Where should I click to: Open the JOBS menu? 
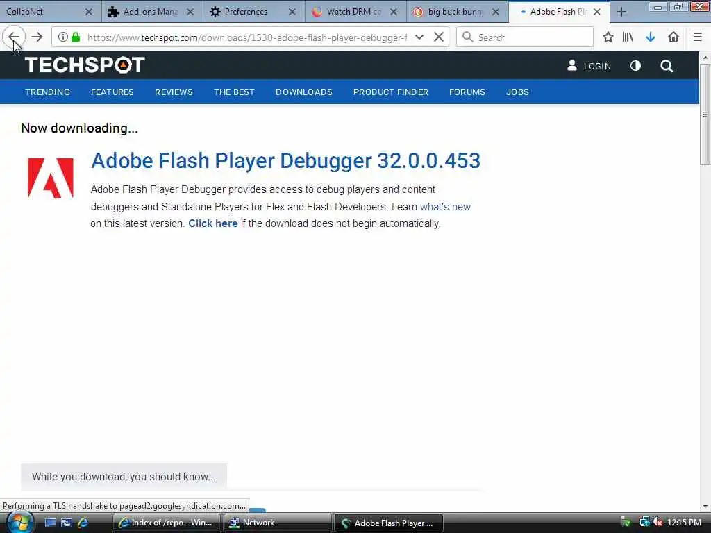point(517,92)
